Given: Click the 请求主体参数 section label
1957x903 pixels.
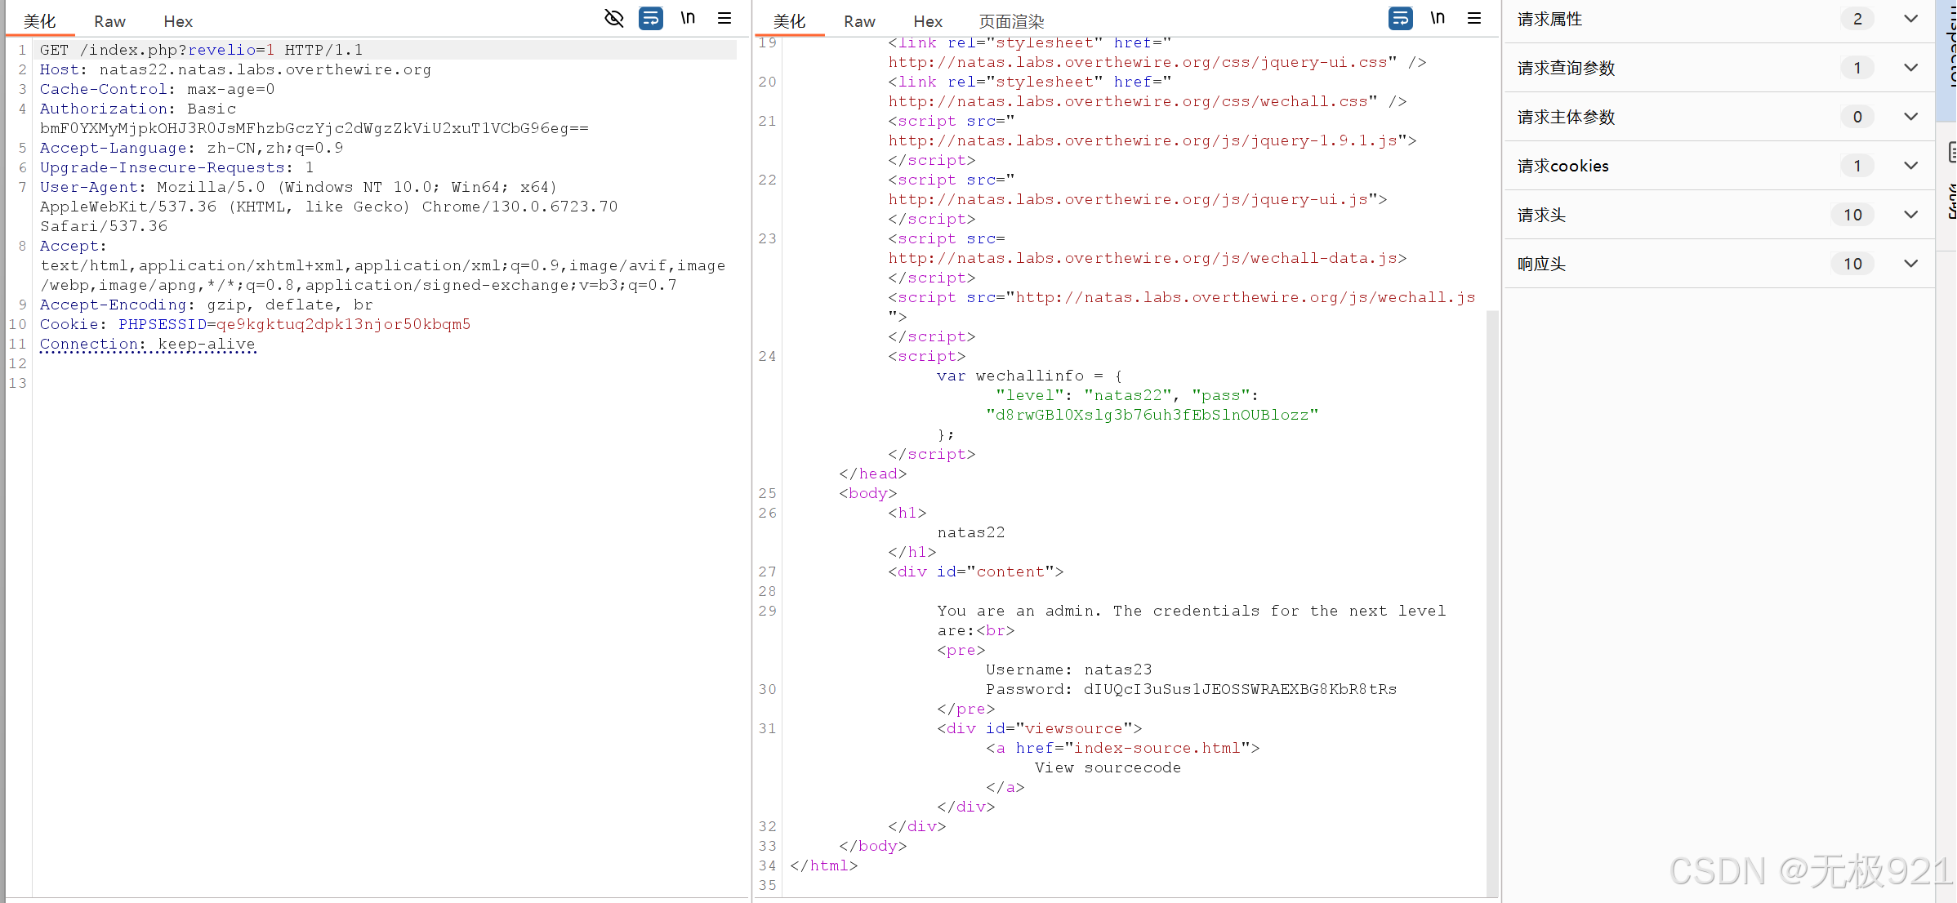Looking at the screenshot, I should [x=1566, y=117].
